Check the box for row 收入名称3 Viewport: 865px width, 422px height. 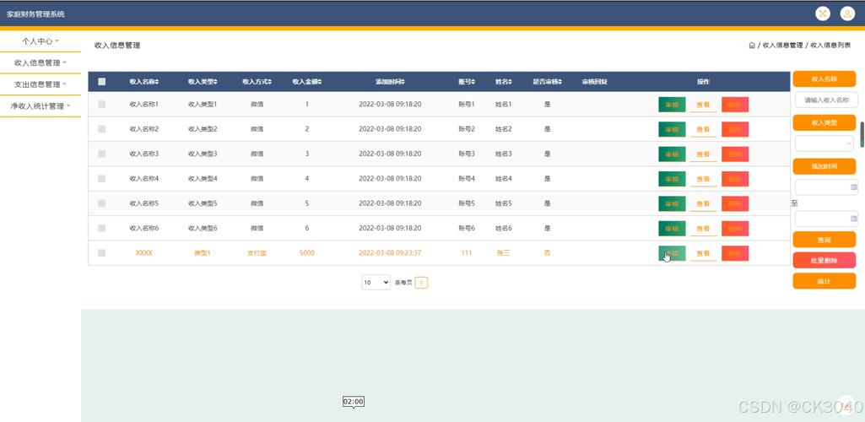point(101,154)
